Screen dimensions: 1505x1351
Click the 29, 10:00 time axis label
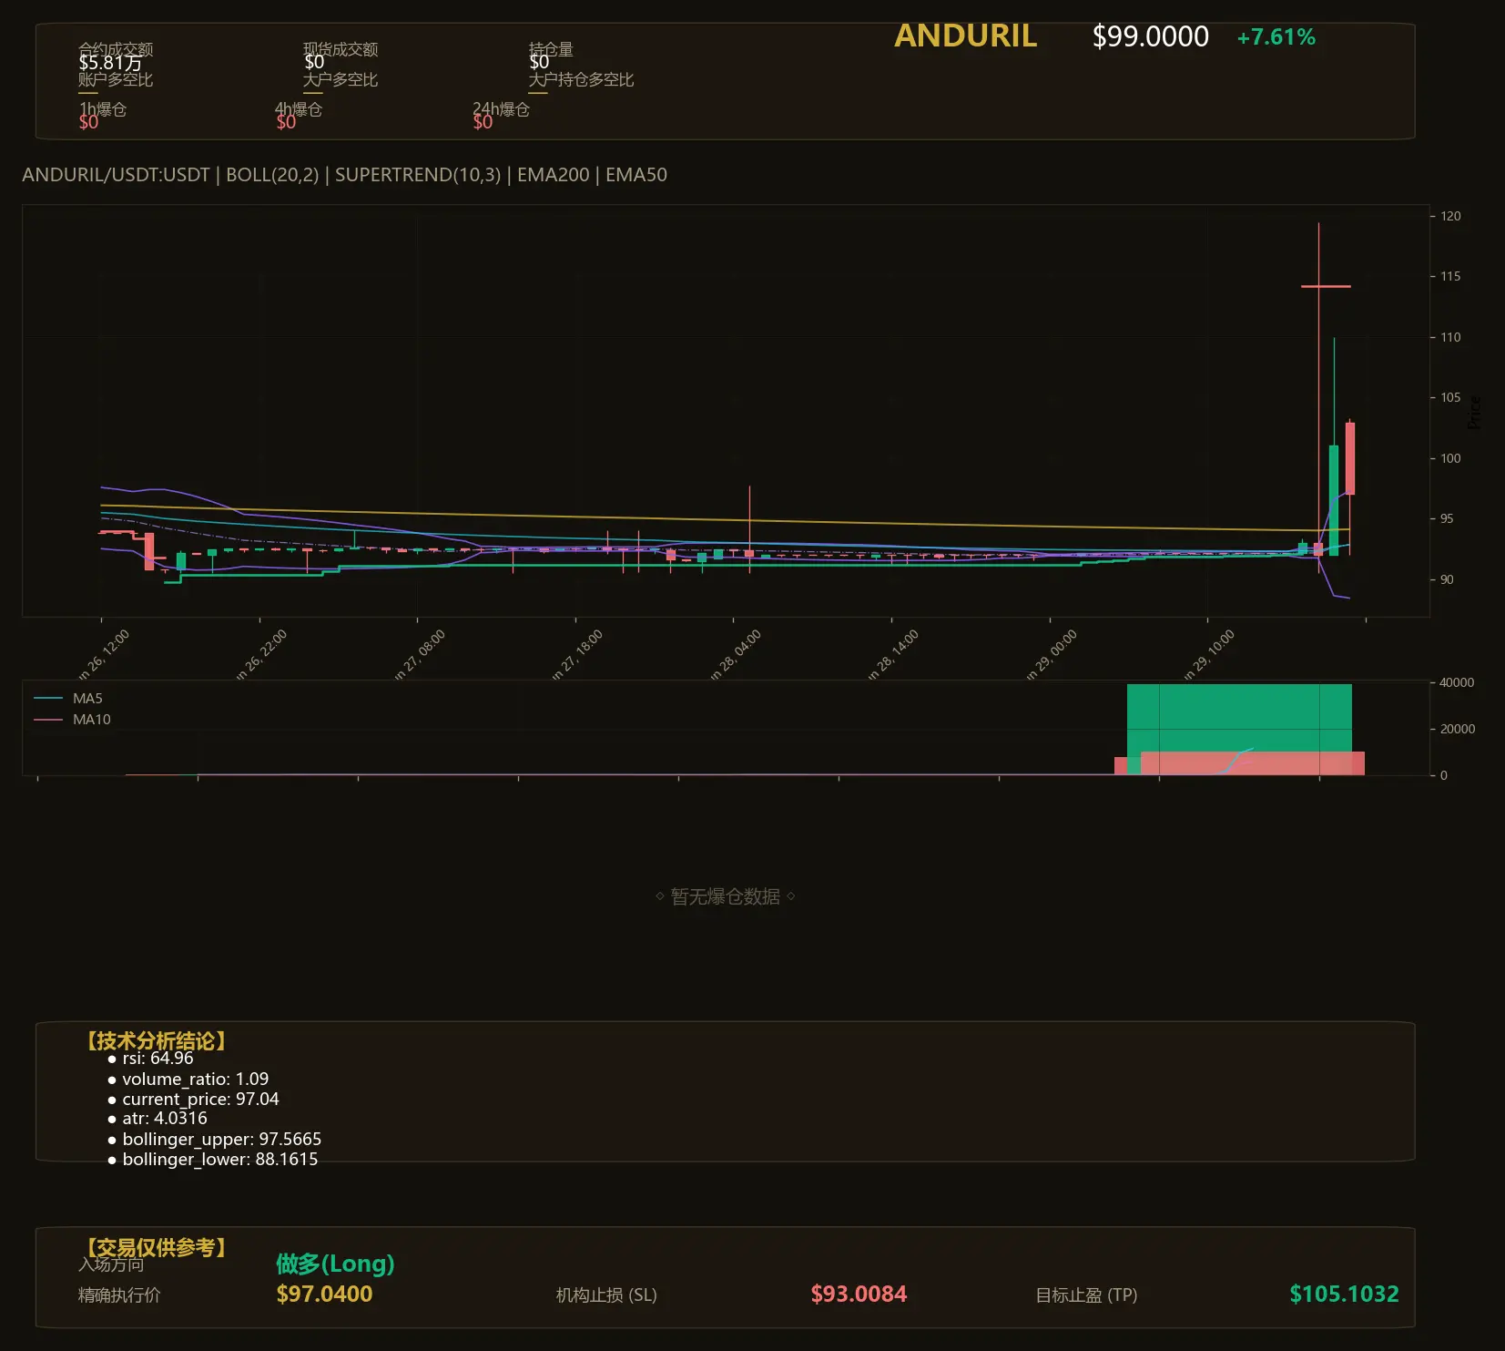tap(1209, 655)
